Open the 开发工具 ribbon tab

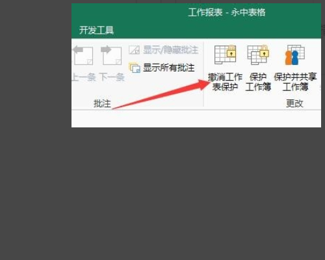click(96, 30)
